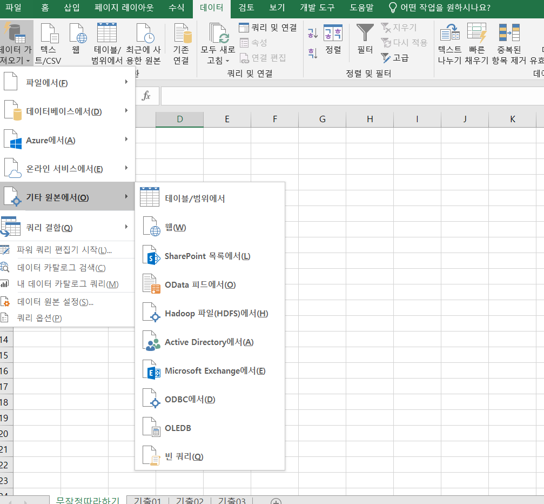Click the 최근에 사용한 원본 icon
The width and height of the screenshot is (544, 504).
(143, 34)
